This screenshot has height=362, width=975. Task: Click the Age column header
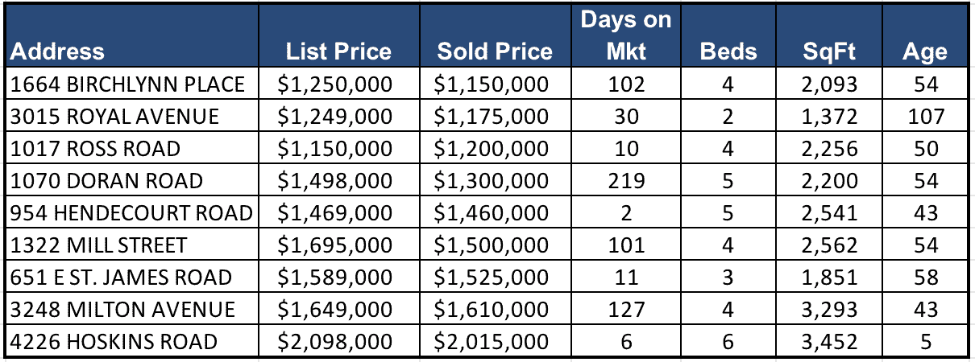[924, 52]
